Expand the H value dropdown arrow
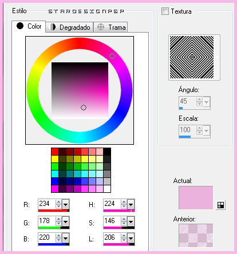The height and width of the screenshot is (254, 237). click(x=131, y=205)
